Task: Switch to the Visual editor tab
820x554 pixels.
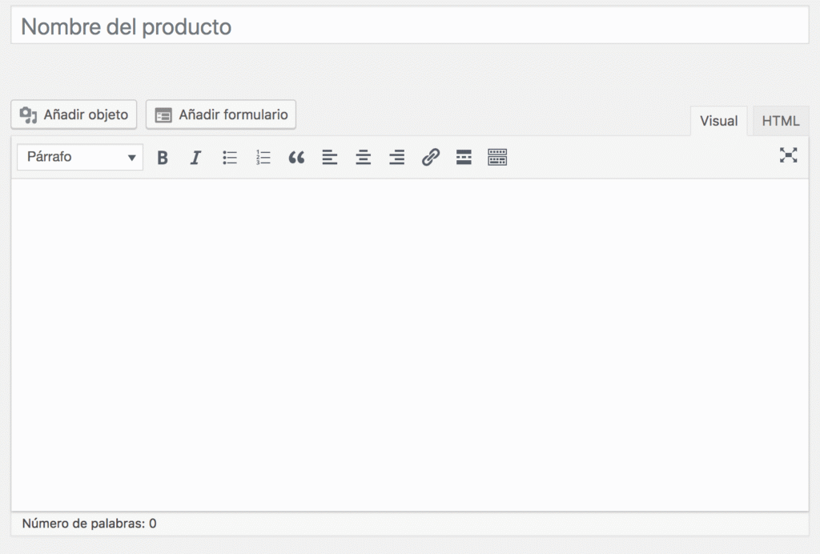Action: tap(718, 121)
